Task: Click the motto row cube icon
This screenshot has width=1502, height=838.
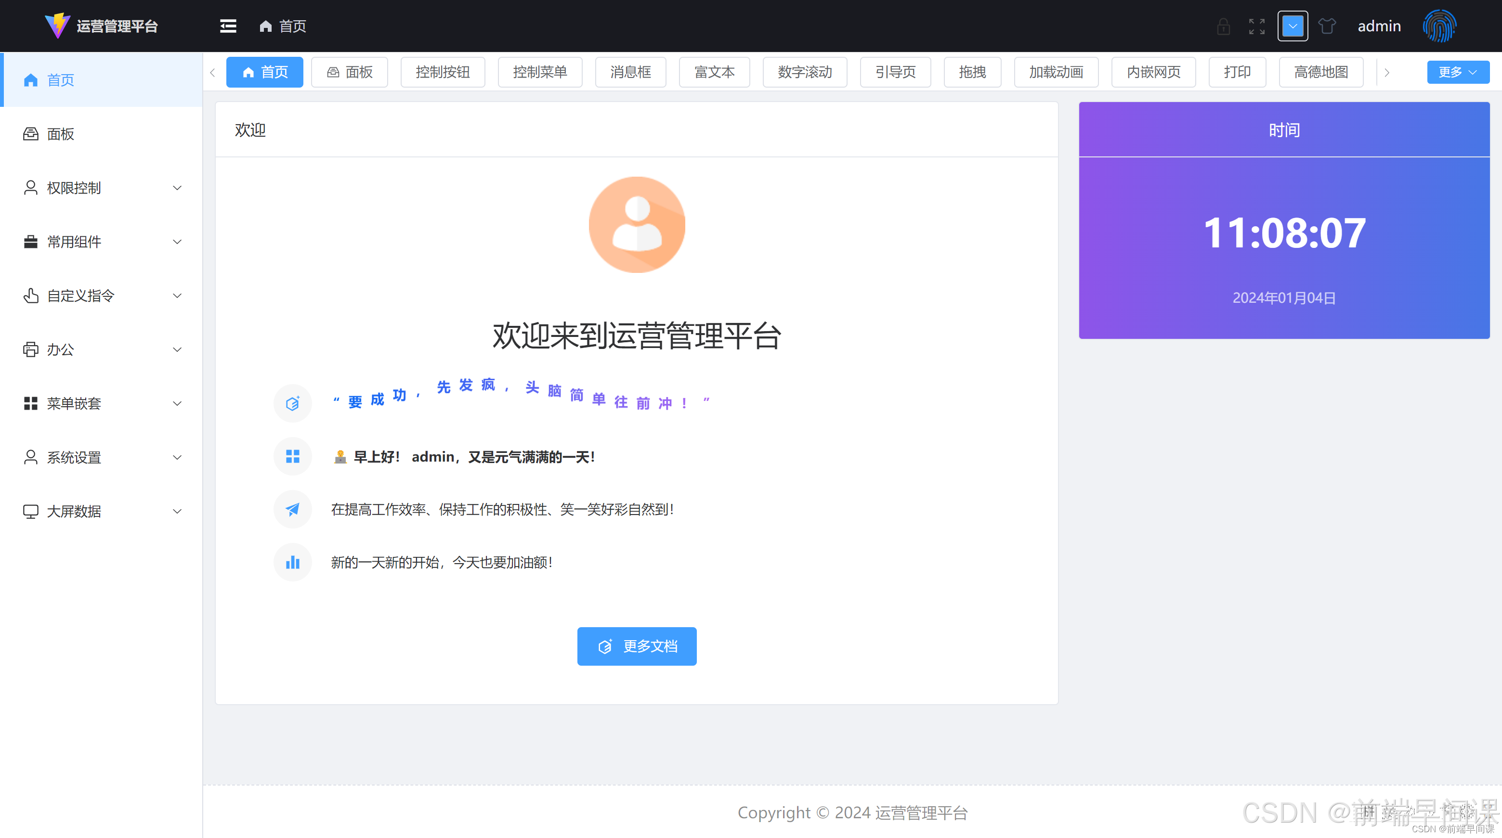Action: [x=293, y=403]
